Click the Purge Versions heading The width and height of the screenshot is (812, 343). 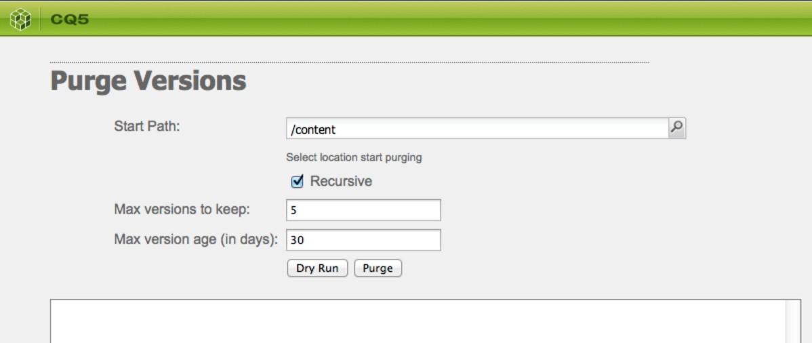(x=148, y=81)
